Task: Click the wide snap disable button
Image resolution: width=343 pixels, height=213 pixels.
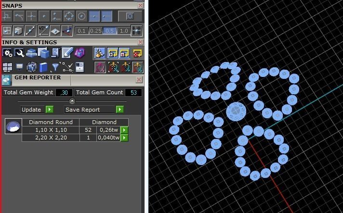Action: click(x=130, y=16)
